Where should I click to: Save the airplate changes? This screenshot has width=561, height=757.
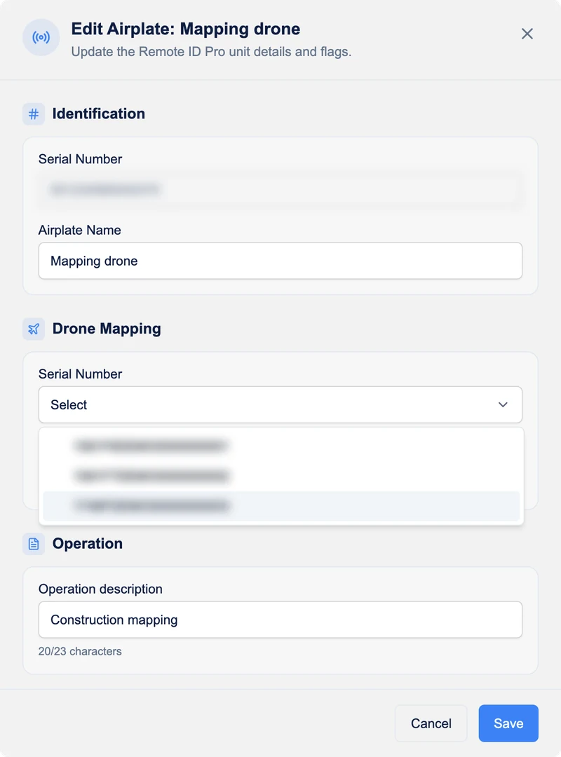coord(508,723)
